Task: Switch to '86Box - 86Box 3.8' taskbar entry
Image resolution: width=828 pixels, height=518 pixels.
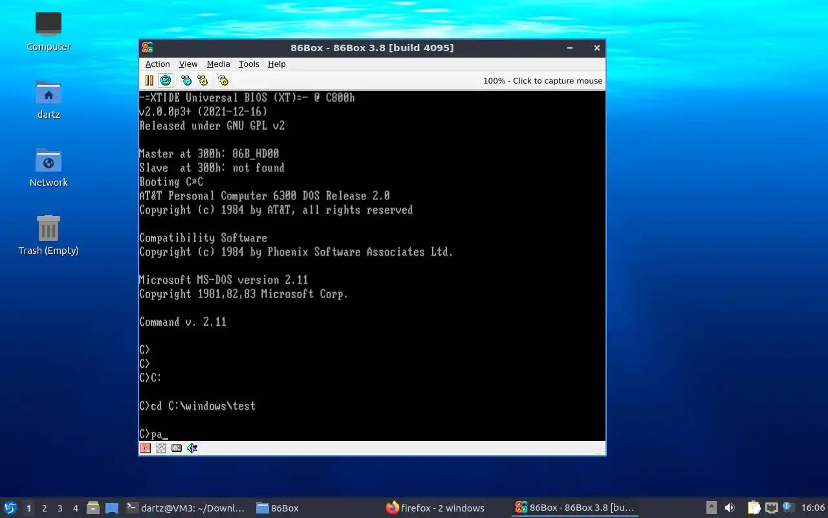Action: [x=574, y=508]
